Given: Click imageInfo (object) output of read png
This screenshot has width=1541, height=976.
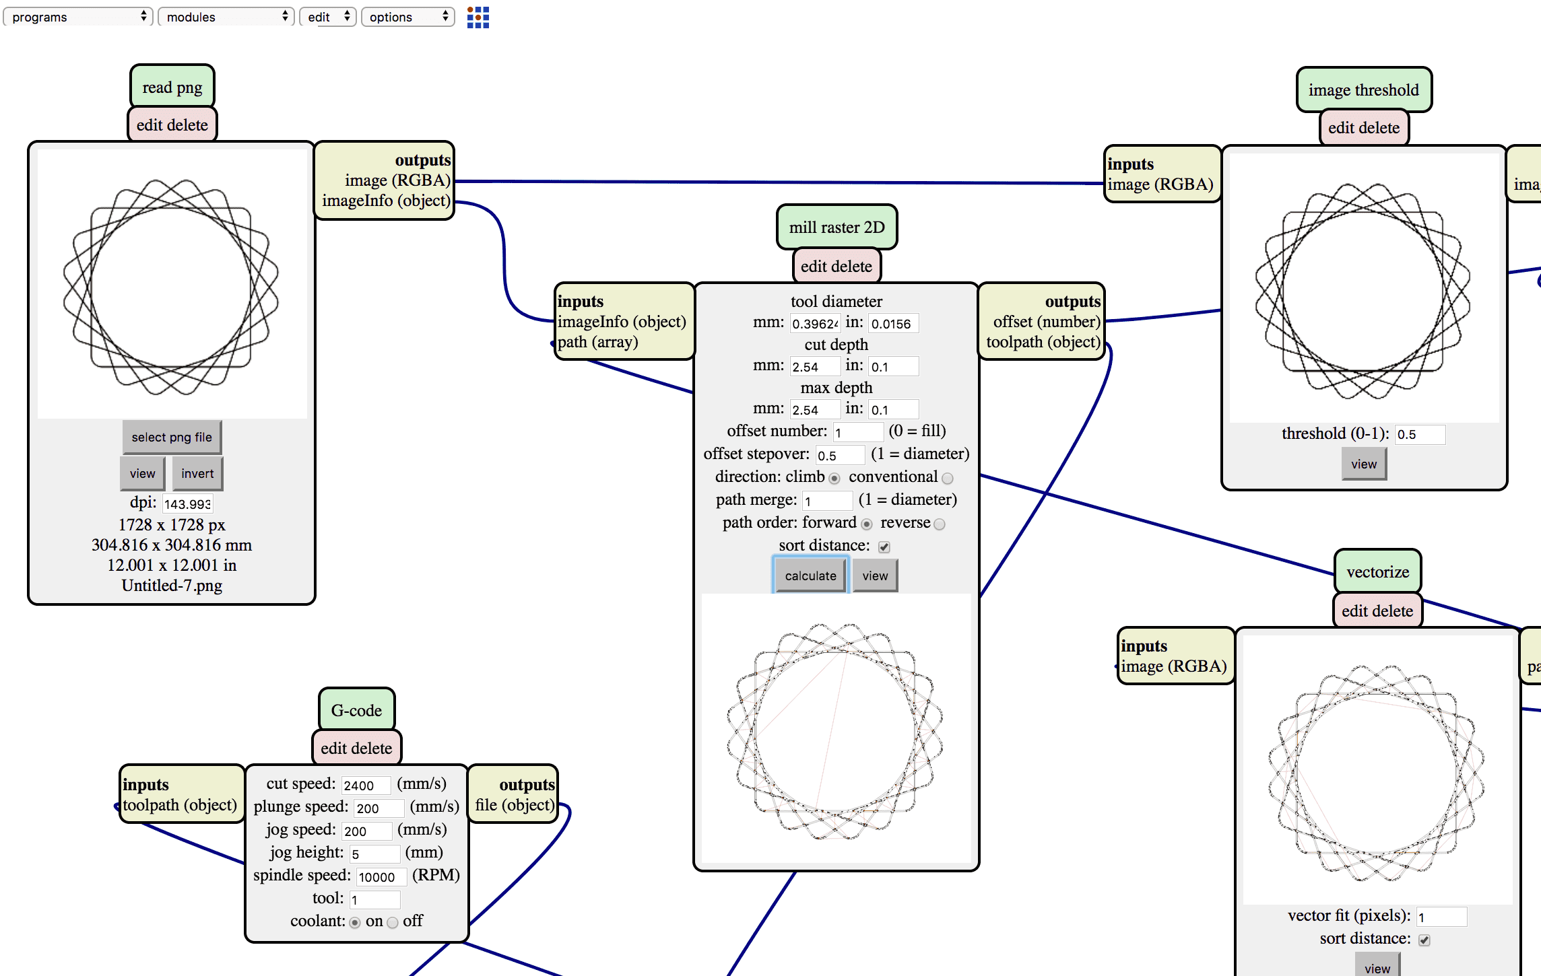Looking at the screenshot, I should (x=386, y=201).
